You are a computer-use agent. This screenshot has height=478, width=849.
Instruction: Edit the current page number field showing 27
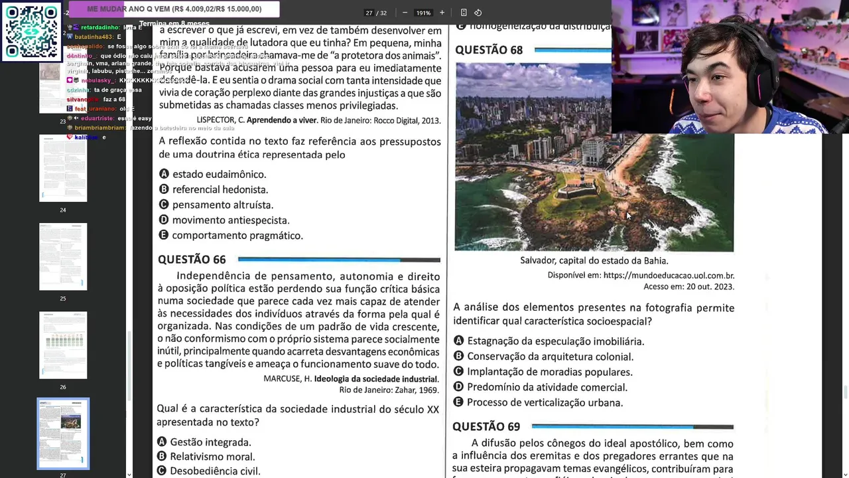coord(369,13)
